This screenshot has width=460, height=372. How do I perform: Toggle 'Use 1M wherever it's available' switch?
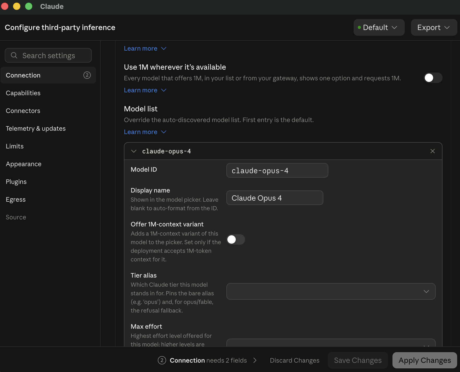tap(433, 78)
